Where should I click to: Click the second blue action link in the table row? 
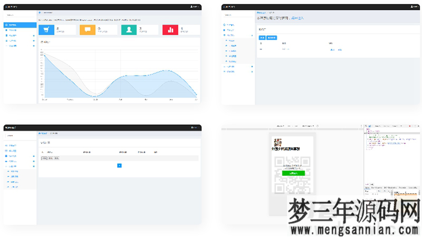340,50
